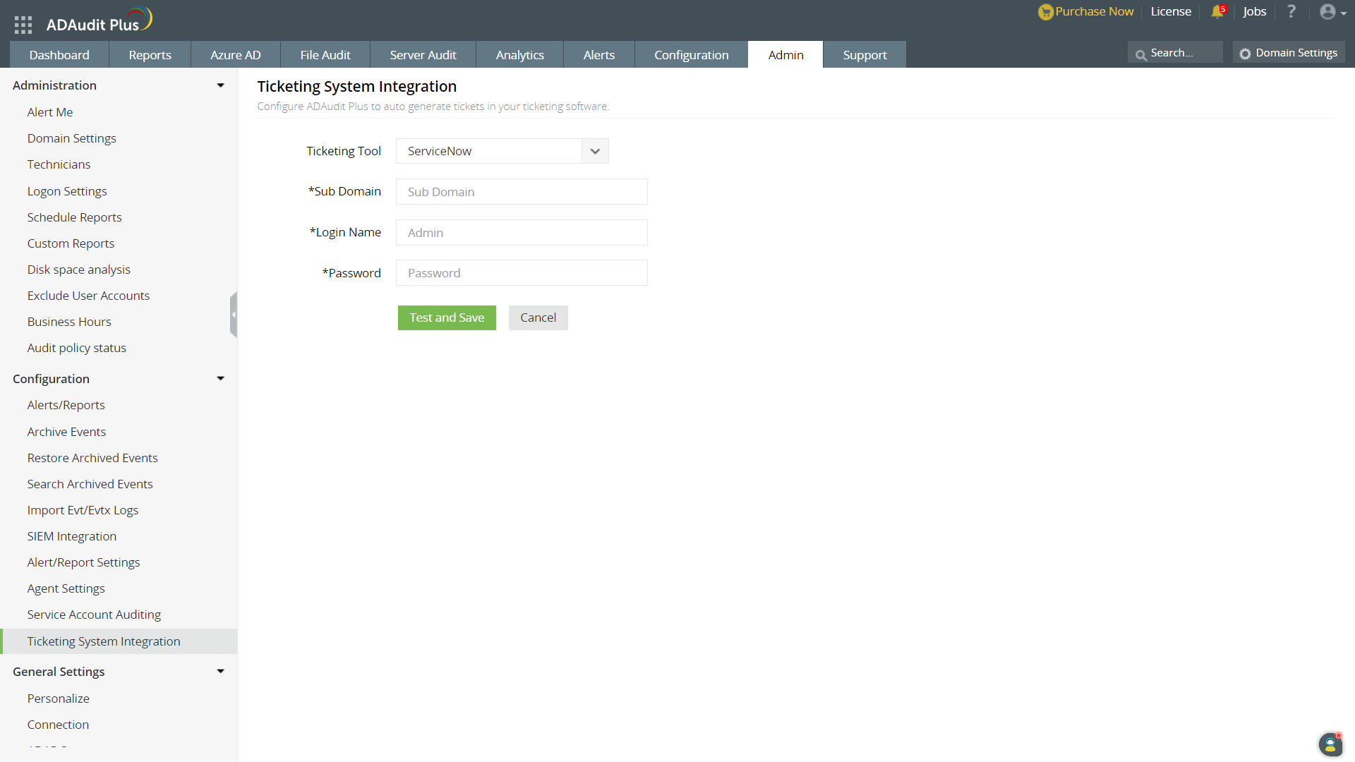Screen dimensions: 1355x762
Task: Click the notification bell icon
Action: [x=1217, y=12]
